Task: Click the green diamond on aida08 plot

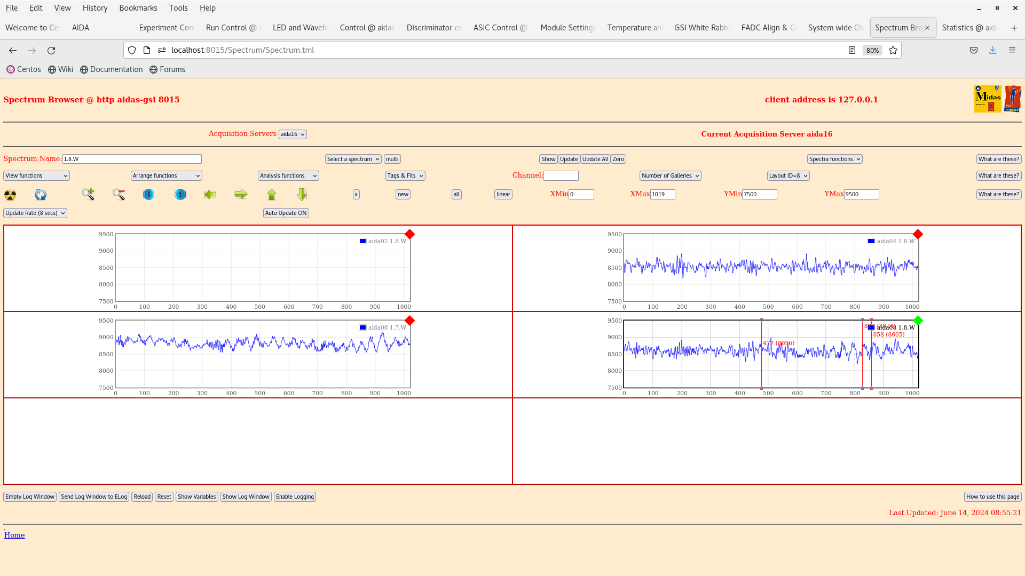Action: coord(918,321)
